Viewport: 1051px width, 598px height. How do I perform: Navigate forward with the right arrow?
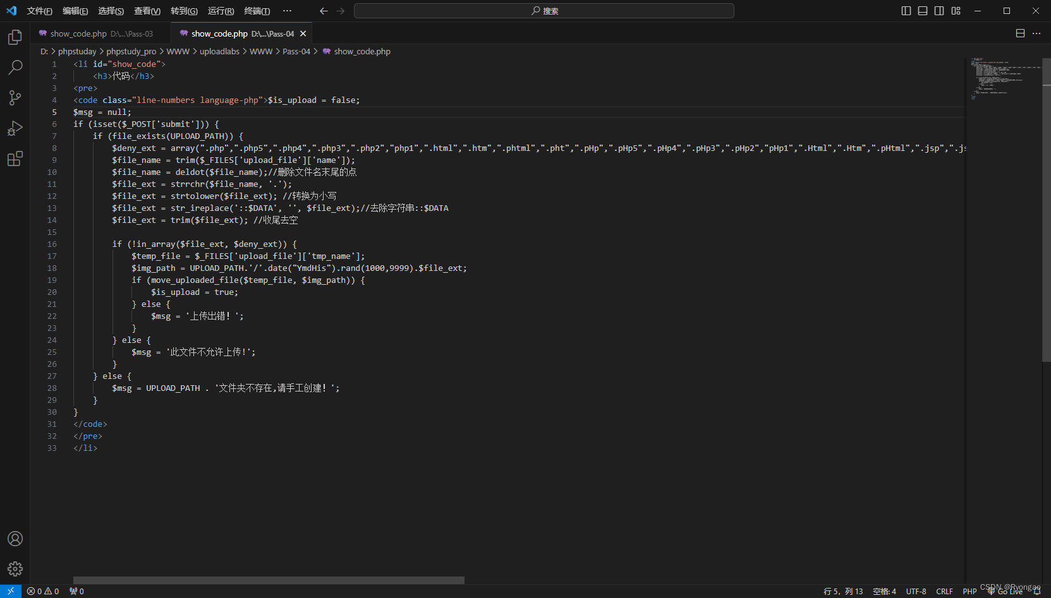[x=341, y=11]
